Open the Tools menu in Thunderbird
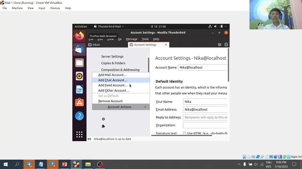302x169 pixels. click(x=145, y=39)
